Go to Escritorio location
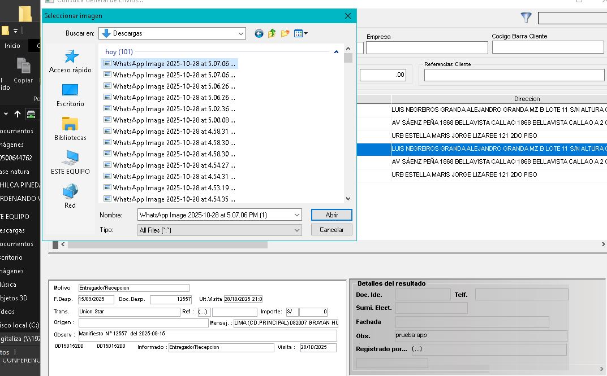Viewport: 607px width, 376px height. click(70, 95)
